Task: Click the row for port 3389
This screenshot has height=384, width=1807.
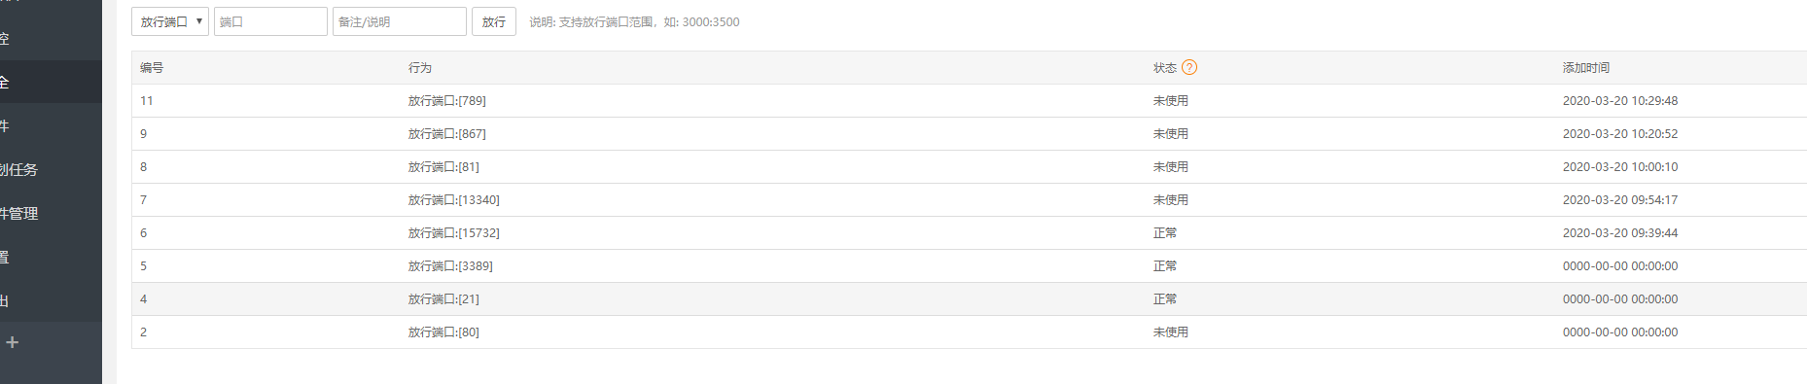Action: coord(969,266)
